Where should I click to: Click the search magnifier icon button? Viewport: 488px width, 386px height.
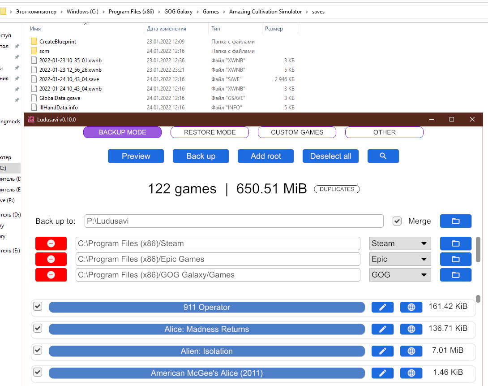[x=383, y=156]
